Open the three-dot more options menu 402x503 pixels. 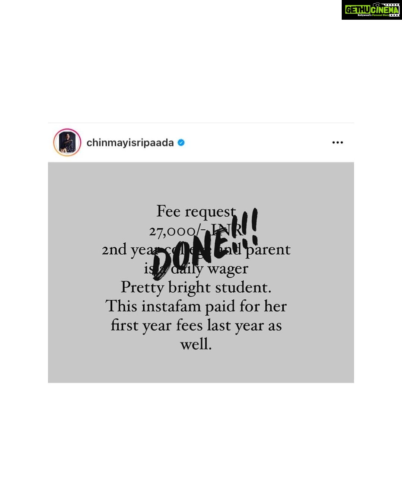coord(338,143)
